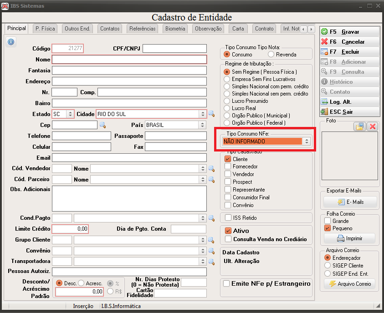Click the E-Mails export button
384x313 pixels.
pyautogui.click(x=350, y=202)
